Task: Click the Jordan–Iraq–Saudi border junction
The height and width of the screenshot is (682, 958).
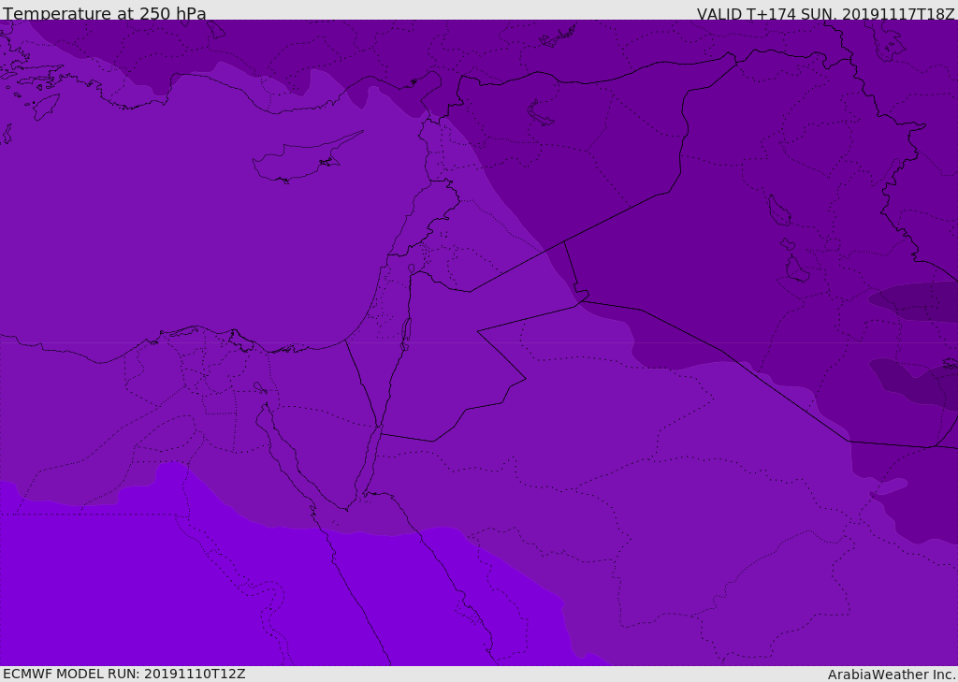Action: click(x=581, y=299)
